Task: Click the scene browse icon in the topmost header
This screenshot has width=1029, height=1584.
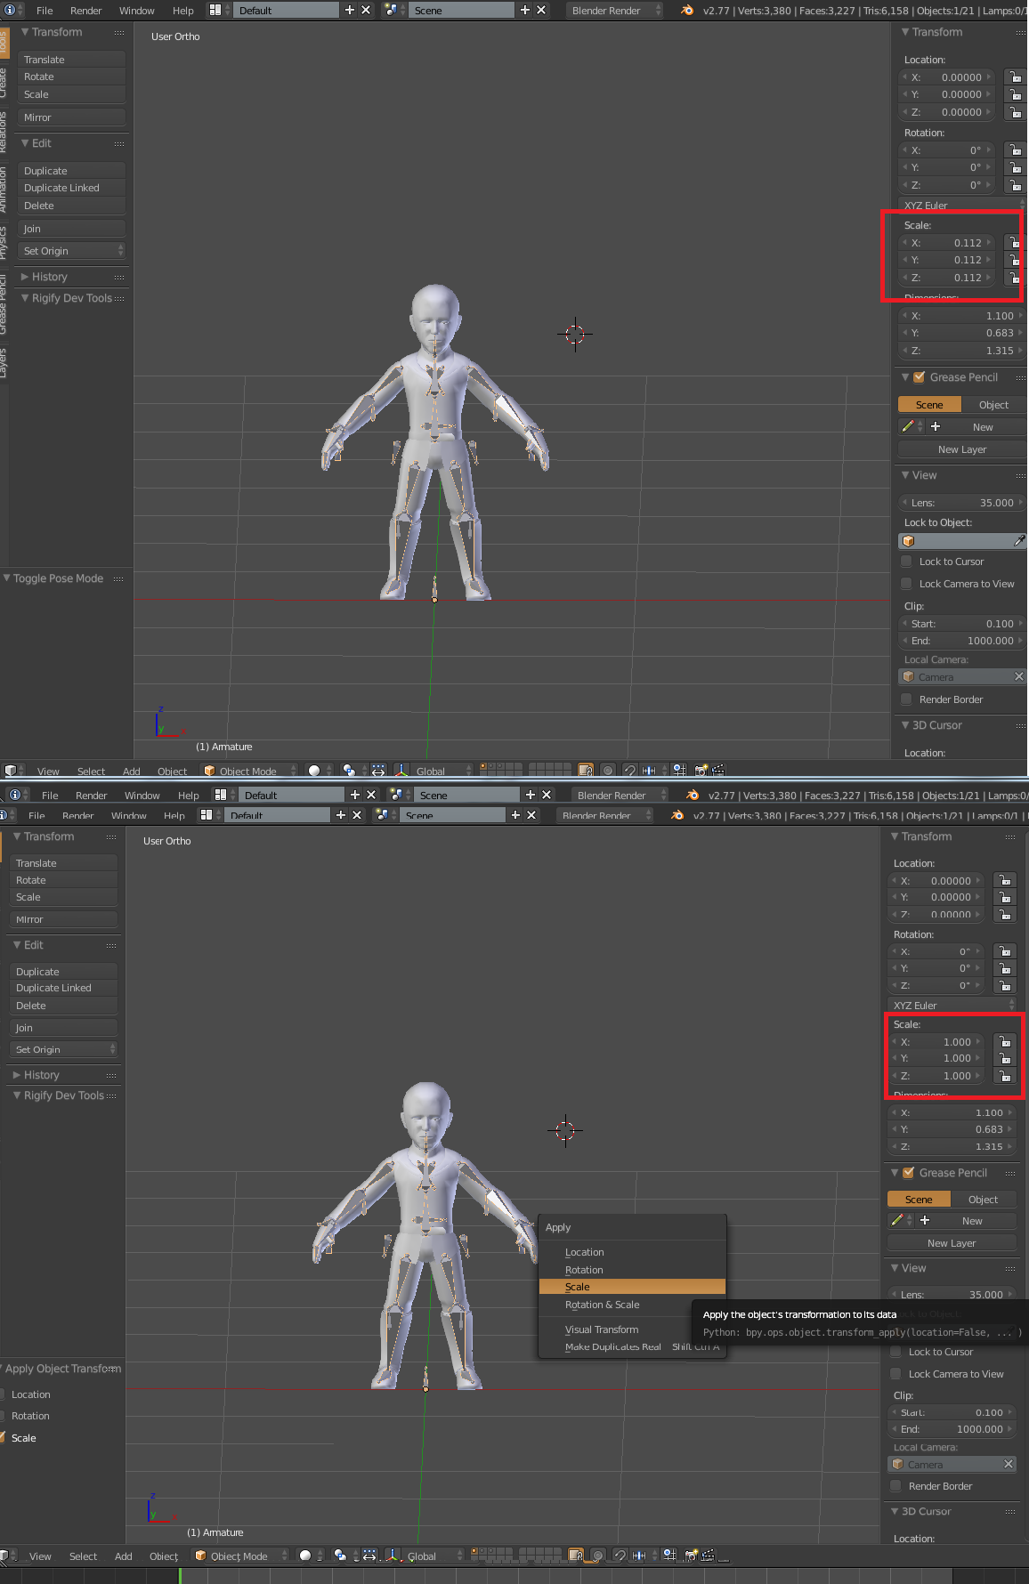Action: click(x=392, y=10)
